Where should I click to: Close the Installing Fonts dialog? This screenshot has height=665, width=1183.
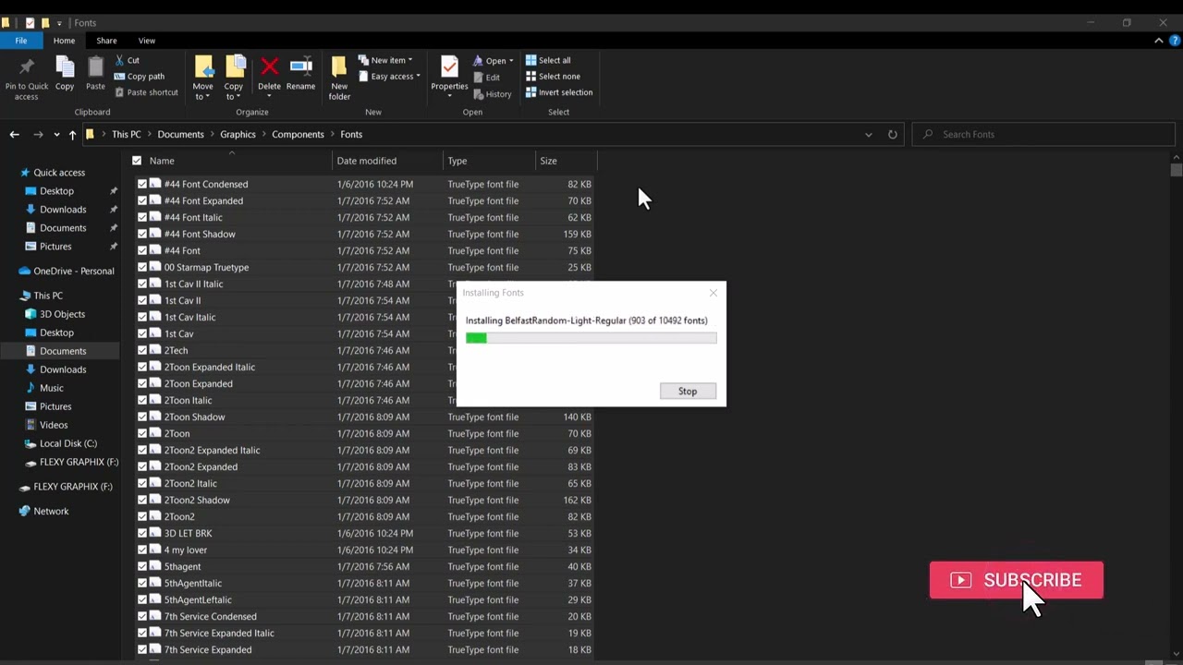point(713,293)
